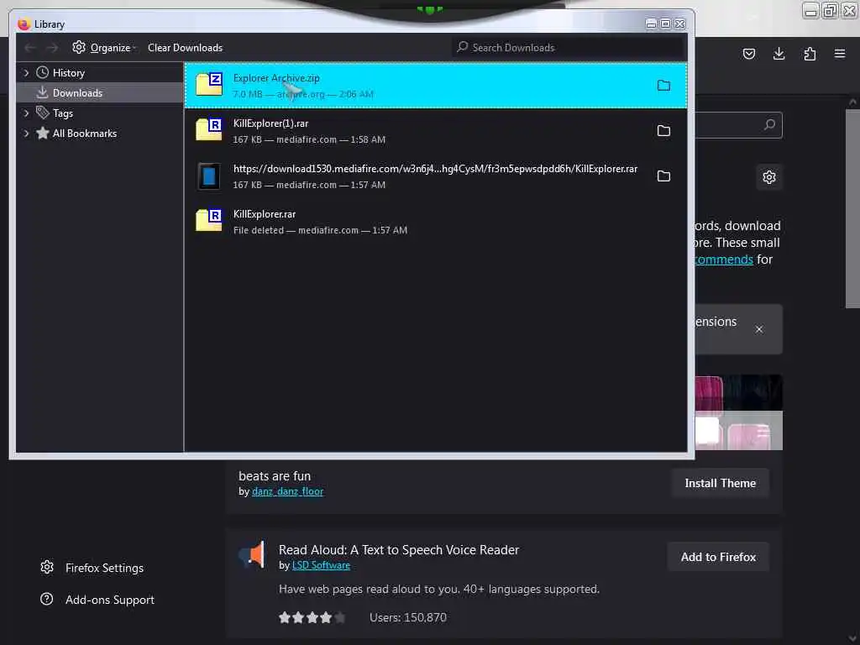Click the deleted KillExplorer.rar file icon
Viewport: 860px width, 645px height.
point(209,221)
